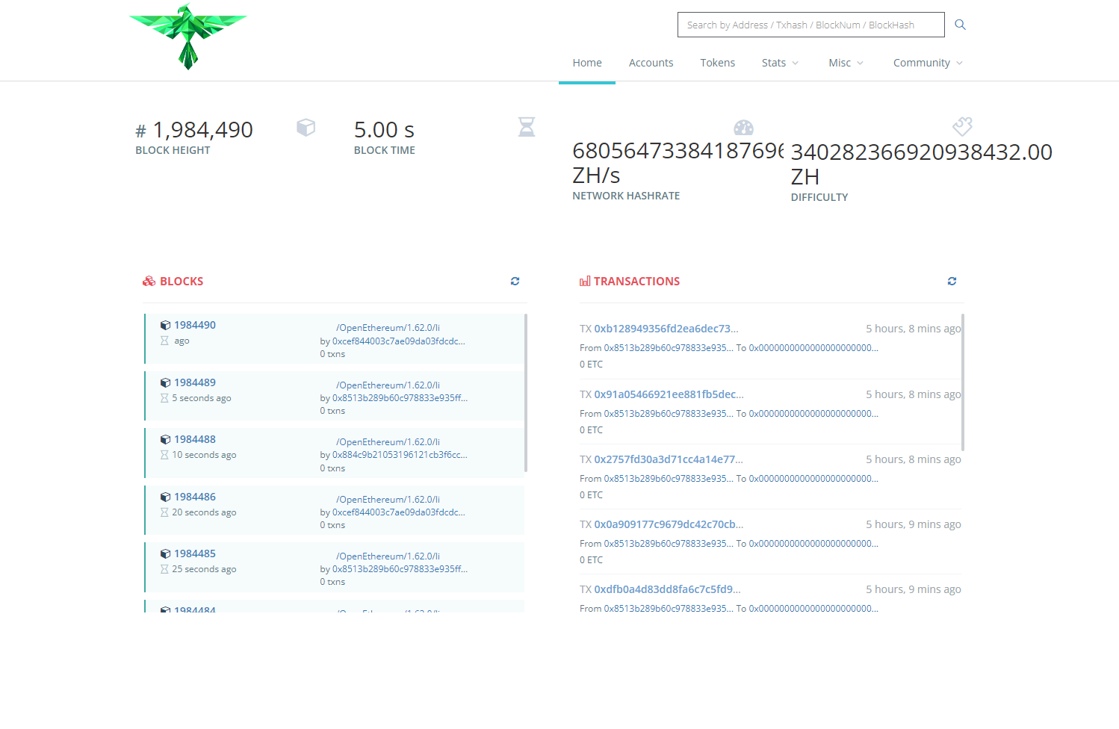Click the 5.00 s block time value
1119x729 pixels.
click(x=384, y=130)
